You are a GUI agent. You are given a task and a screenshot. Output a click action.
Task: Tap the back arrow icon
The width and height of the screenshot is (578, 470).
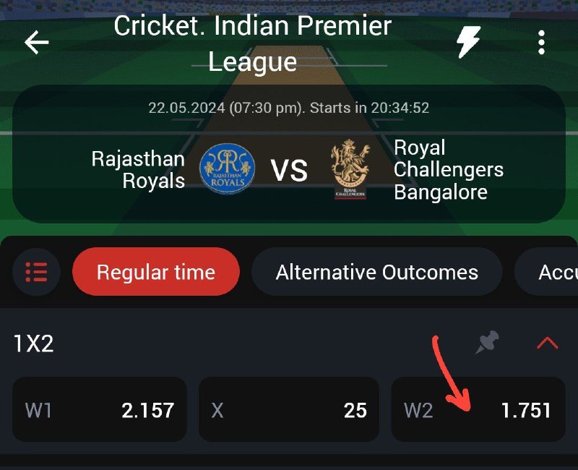pos(37,43)
